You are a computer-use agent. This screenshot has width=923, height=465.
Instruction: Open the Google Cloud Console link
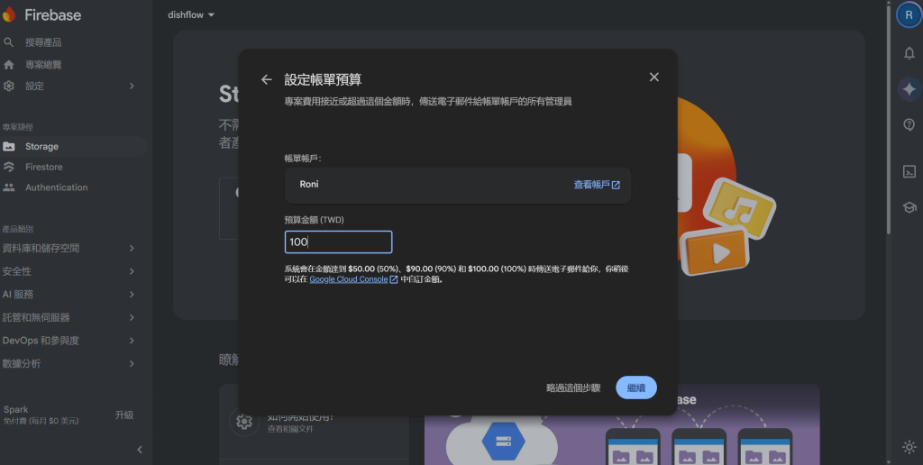point(353,279)
